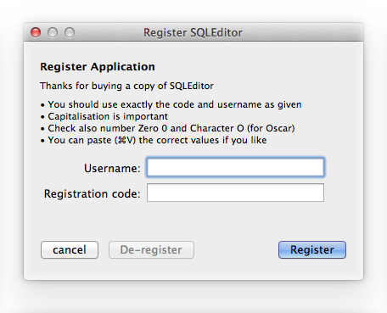Minimize window using the yellow button
This screenshot has height=313, width=387.
pyautogui.click(x=53, y=32)
